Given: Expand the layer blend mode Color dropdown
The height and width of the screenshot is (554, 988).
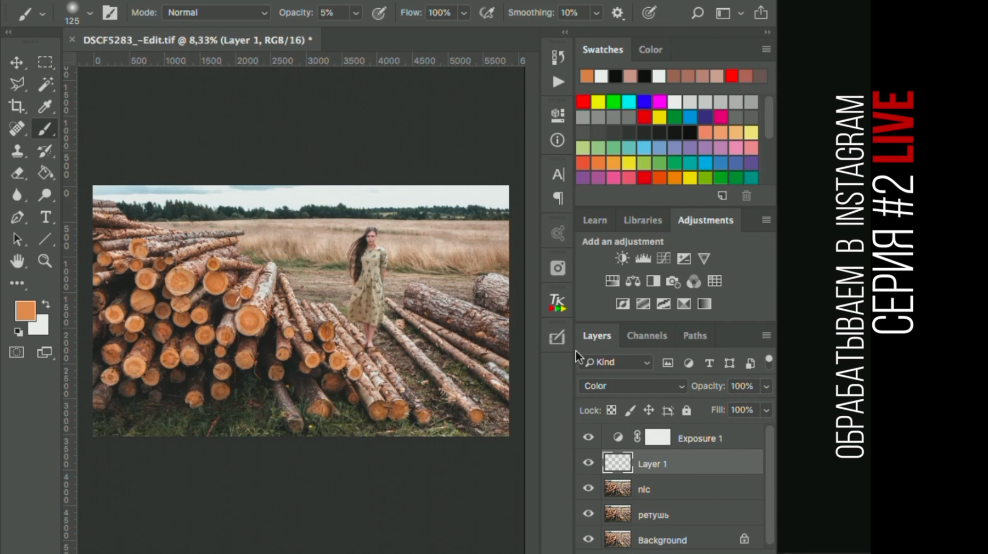Looking at the screenshot, I should (632, 386).
